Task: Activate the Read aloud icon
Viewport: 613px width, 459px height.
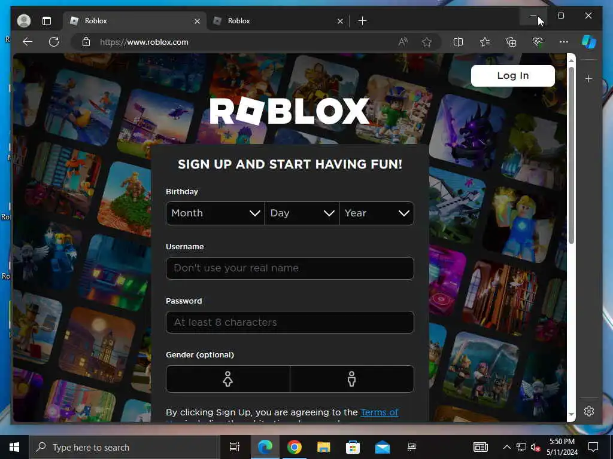Action: 403,42
